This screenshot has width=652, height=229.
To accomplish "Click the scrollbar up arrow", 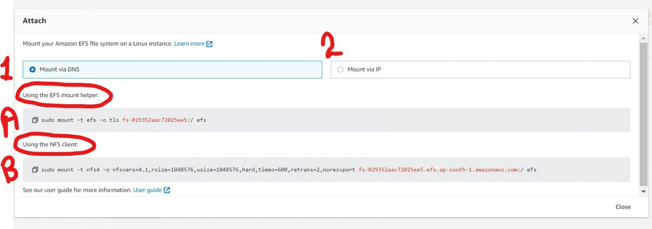I will [x=644, y=39].
